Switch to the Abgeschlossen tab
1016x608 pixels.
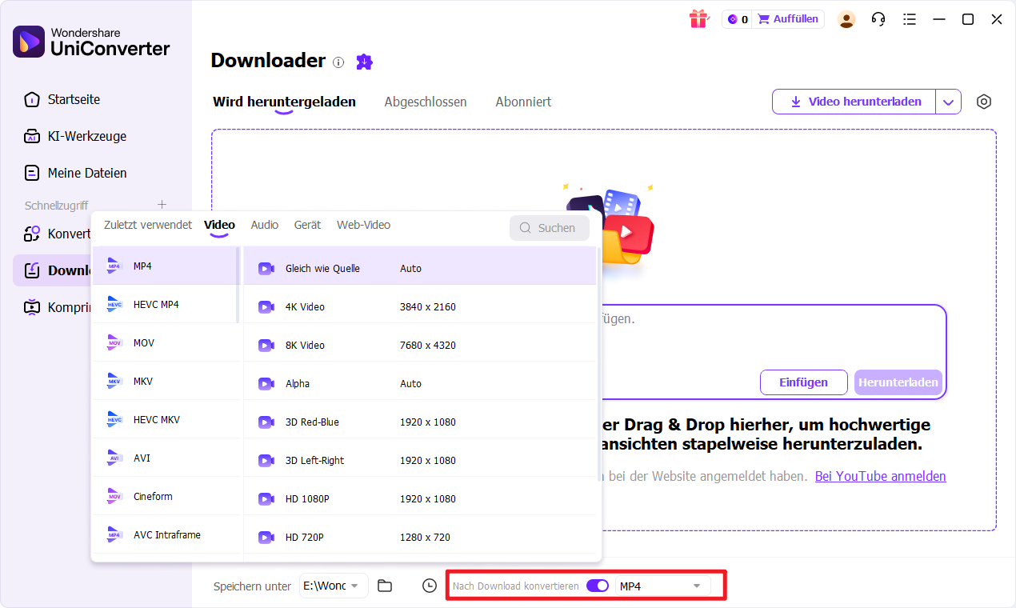pos(426,102)
